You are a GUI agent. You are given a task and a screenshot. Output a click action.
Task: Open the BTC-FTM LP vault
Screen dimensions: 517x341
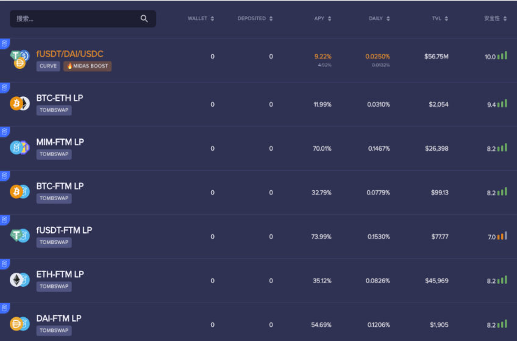click(60, 186)
